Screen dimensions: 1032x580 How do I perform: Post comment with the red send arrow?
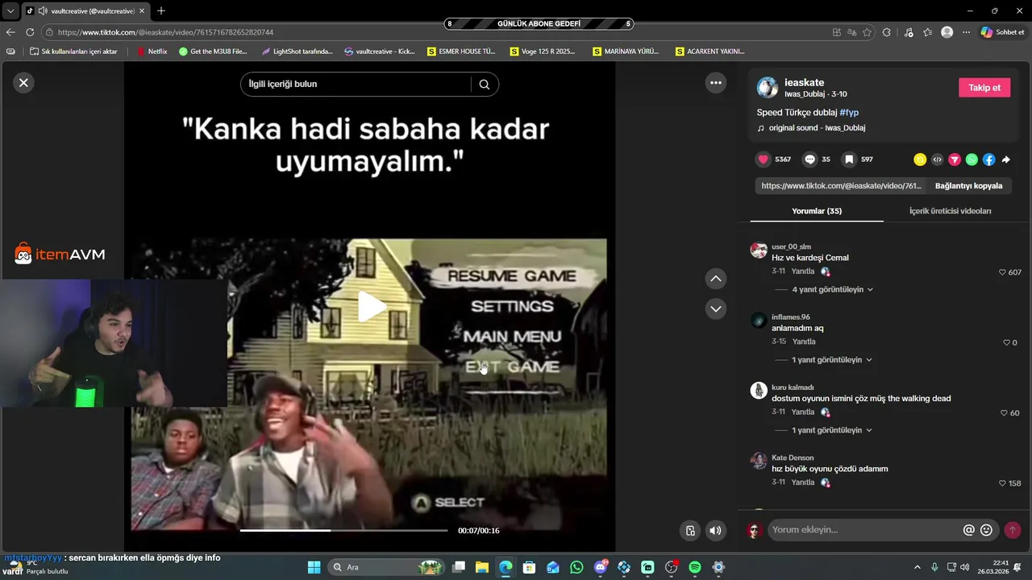click(x=1012, y=530)
